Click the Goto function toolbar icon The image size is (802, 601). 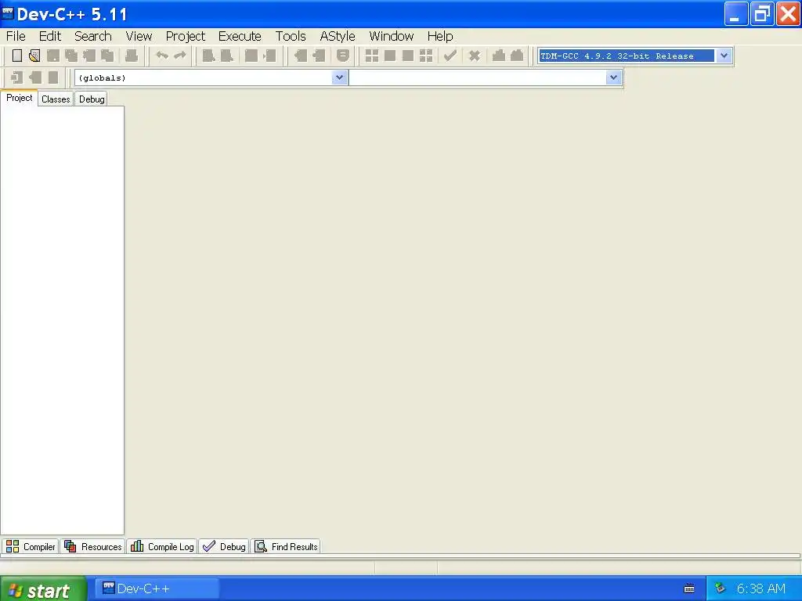pos(251,56)
